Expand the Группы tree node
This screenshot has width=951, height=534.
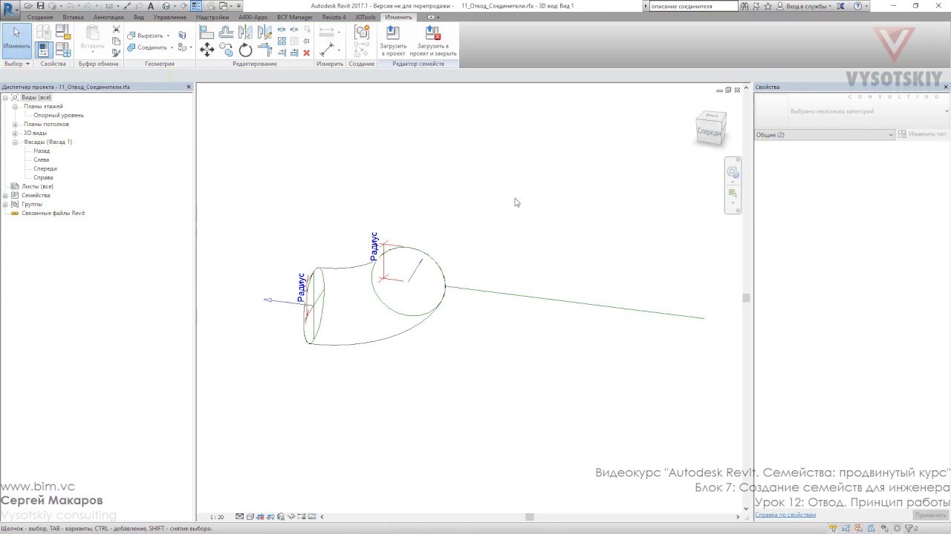5,205
